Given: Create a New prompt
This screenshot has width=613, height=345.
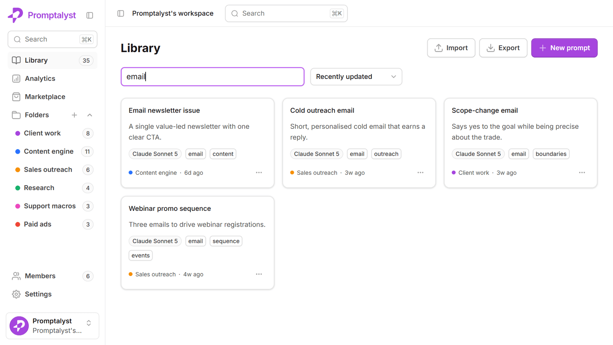Looking at the screenshot, I should tap(564, 48).
